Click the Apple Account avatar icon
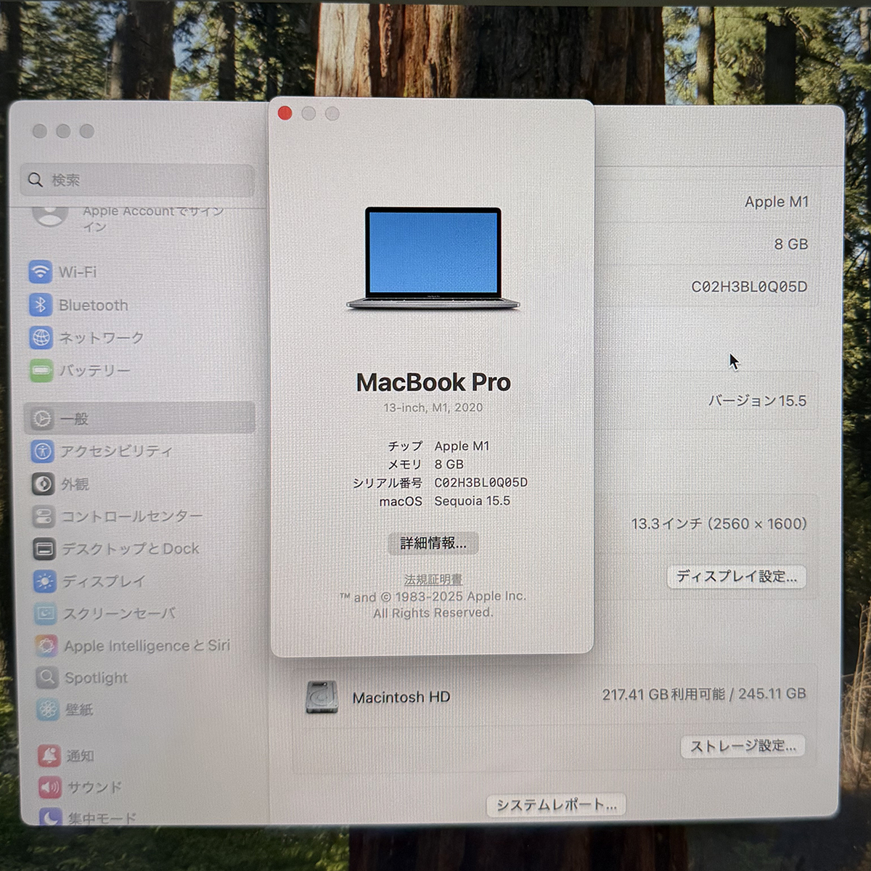The height and width of the screenshot is (871, 871). click(50, 215)
